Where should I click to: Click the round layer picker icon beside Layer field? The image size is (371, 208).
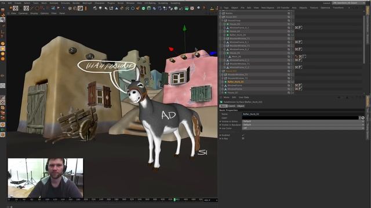[x=363, y=118]
